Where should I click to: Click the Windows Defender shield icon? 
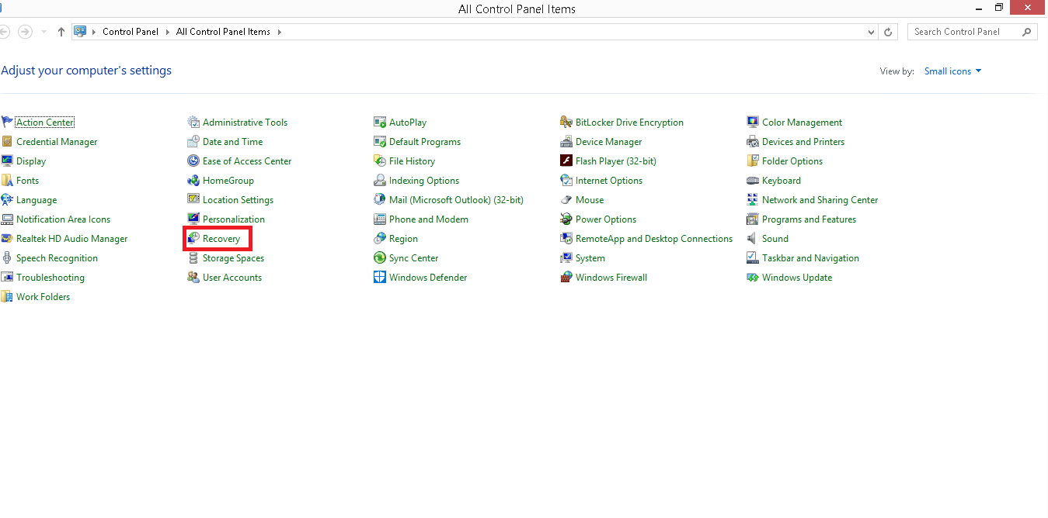pos(380,277)
